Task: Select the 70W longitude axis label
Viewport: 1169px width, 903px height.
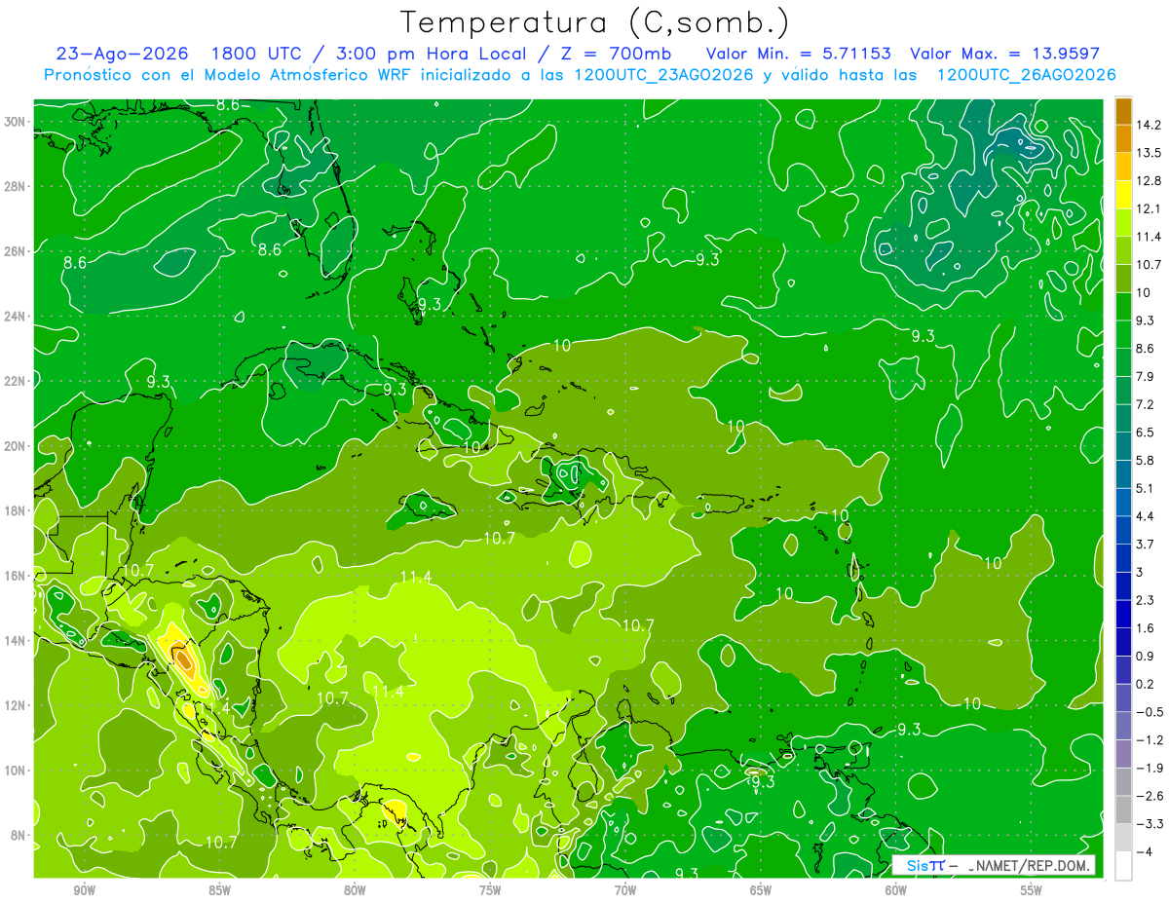Action: click(x=625, y=890)
